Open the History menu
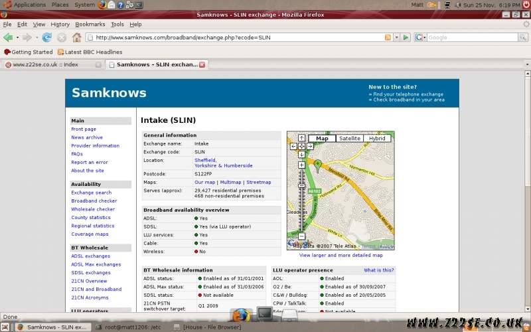This screenshot has height=332, width=531. [x=60, y=25]
